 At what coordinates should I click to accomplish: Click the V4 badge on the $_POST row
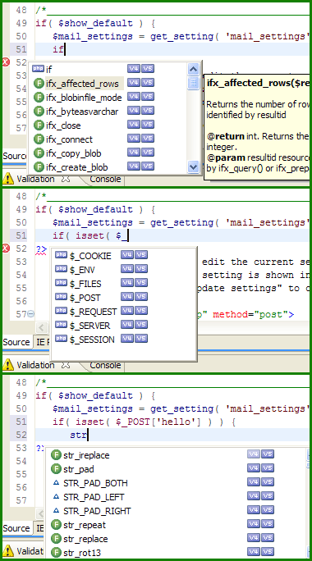point(127,297)
